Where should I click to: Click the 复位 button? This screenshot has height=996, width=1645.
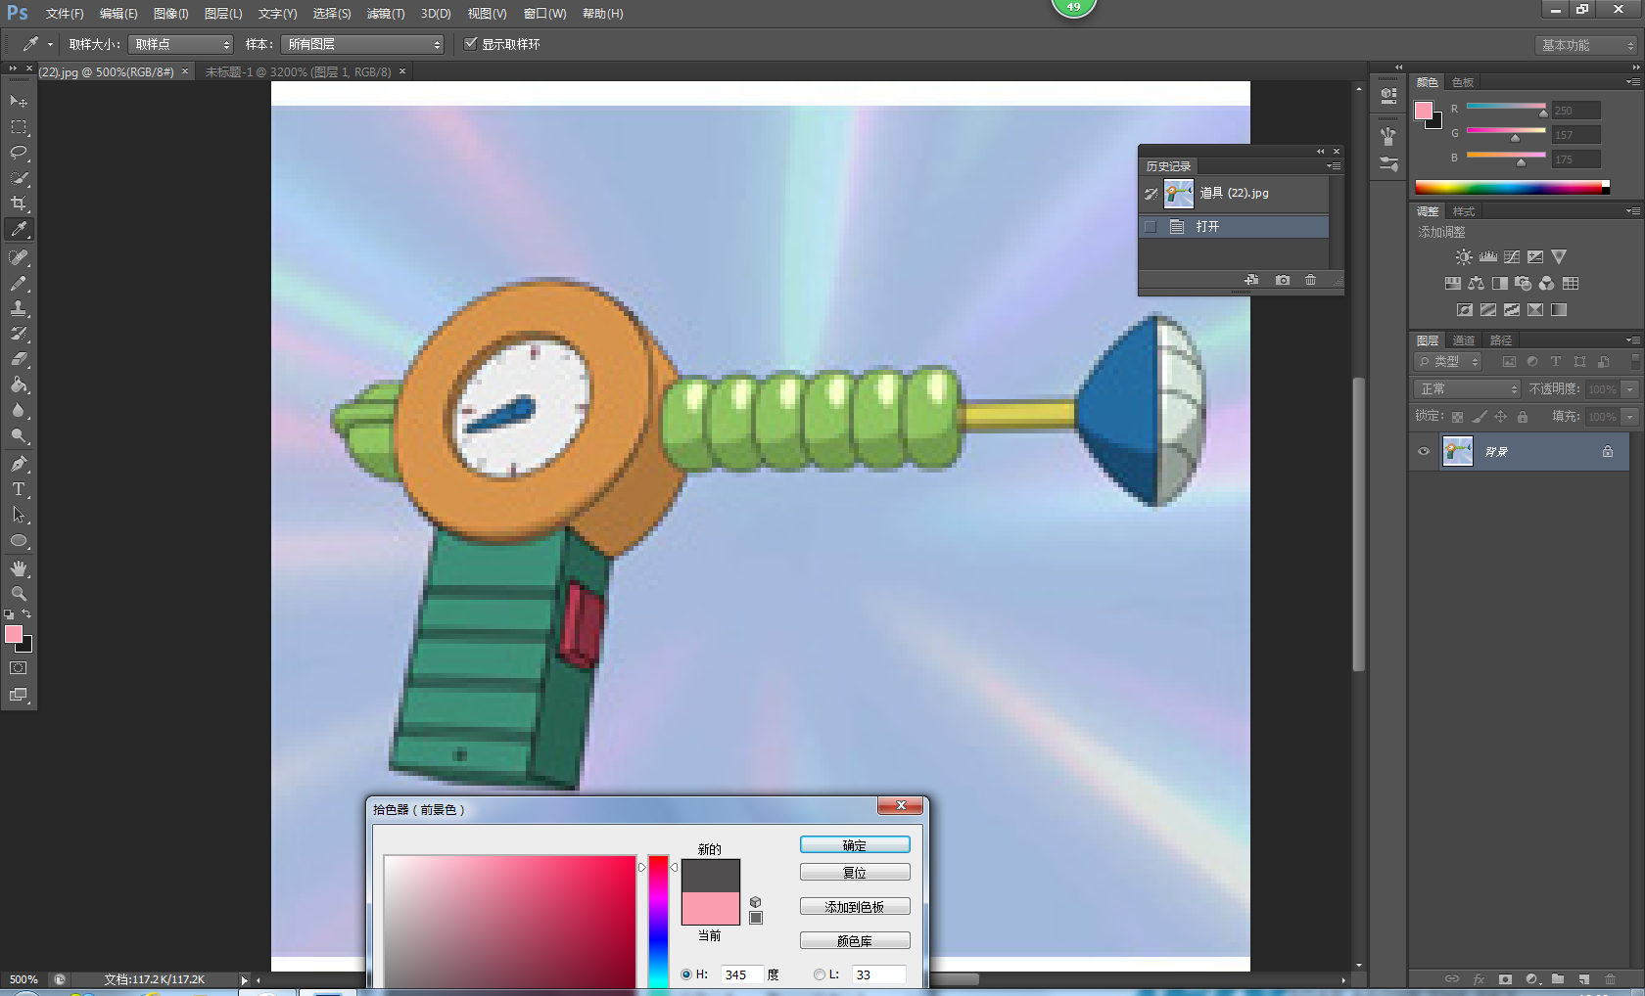coord(855,873)
